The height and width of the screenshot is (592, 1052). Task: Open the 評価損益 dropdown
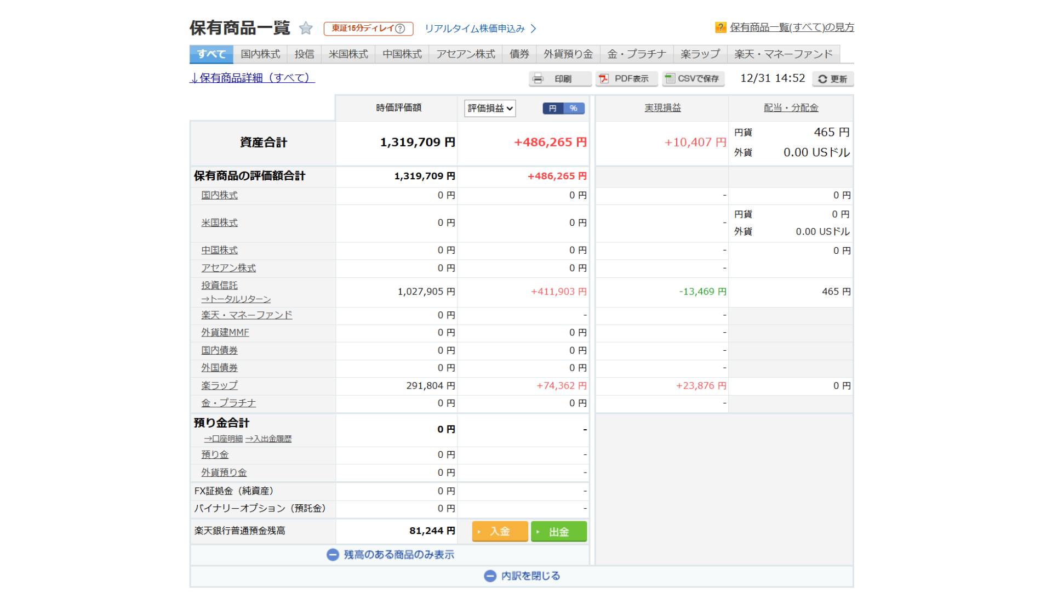pyautogui.click(x=490, y=108)
